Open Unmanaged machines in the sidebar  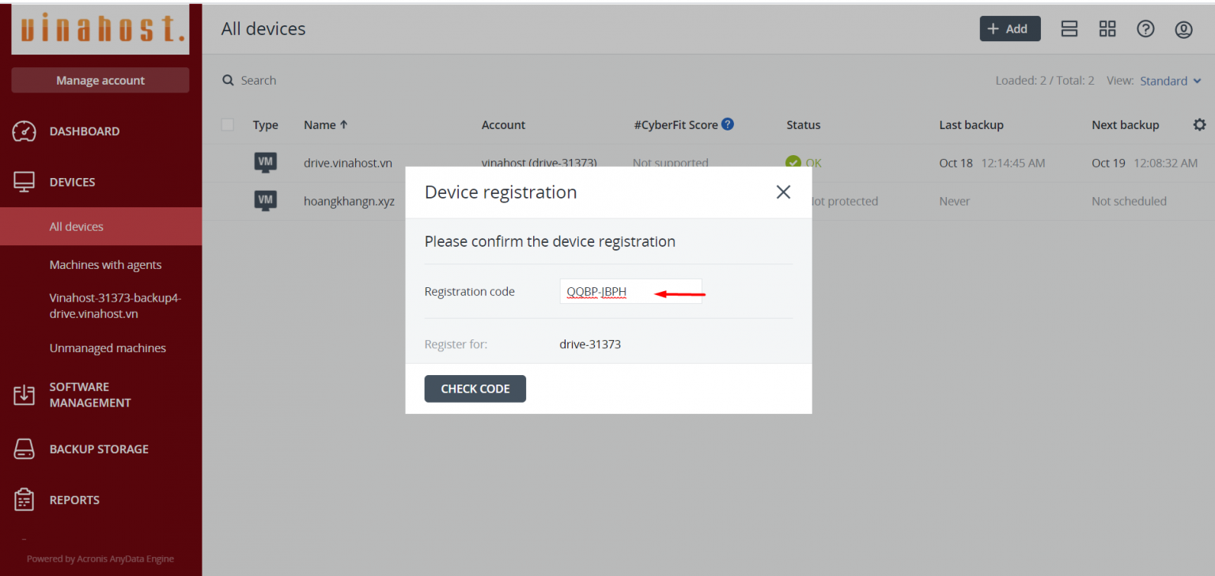pos(108,348)
